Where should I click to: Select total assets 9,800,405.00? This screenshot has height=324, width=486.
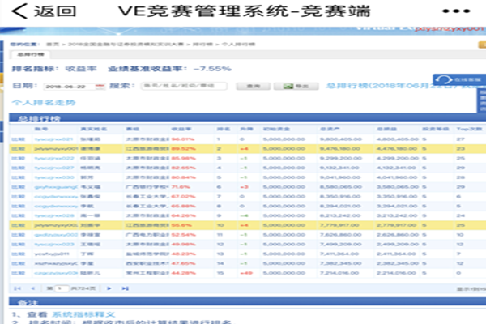[x=341, y=139]
